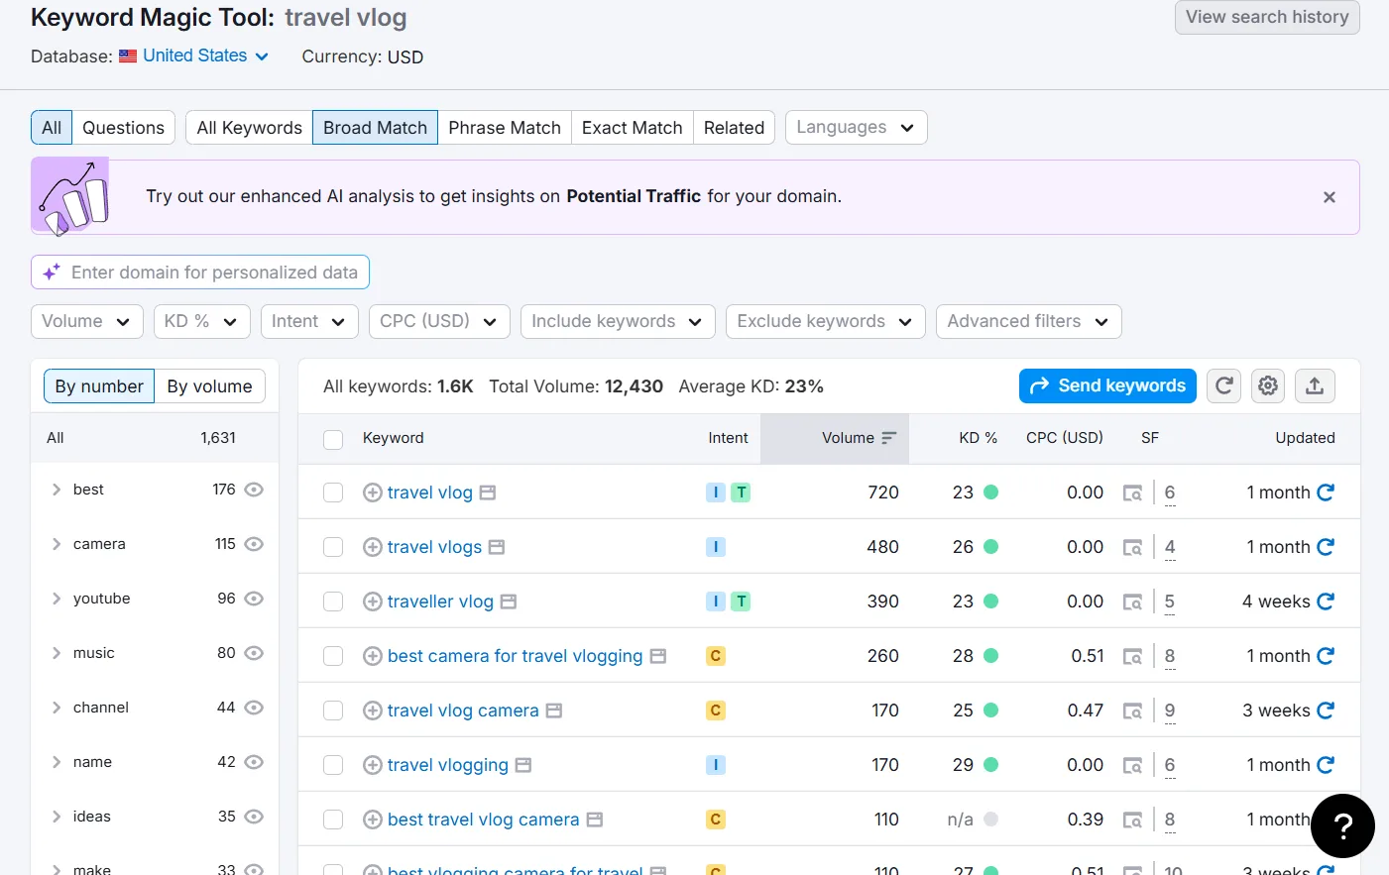
Task: Check the 'travel vlog' row checkbox
Action: [x=333, y=492]
